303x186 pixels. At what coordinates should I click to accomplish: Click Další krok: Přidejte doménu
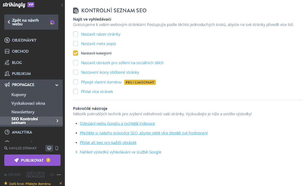pyautogui.click(x=30, y=184)
